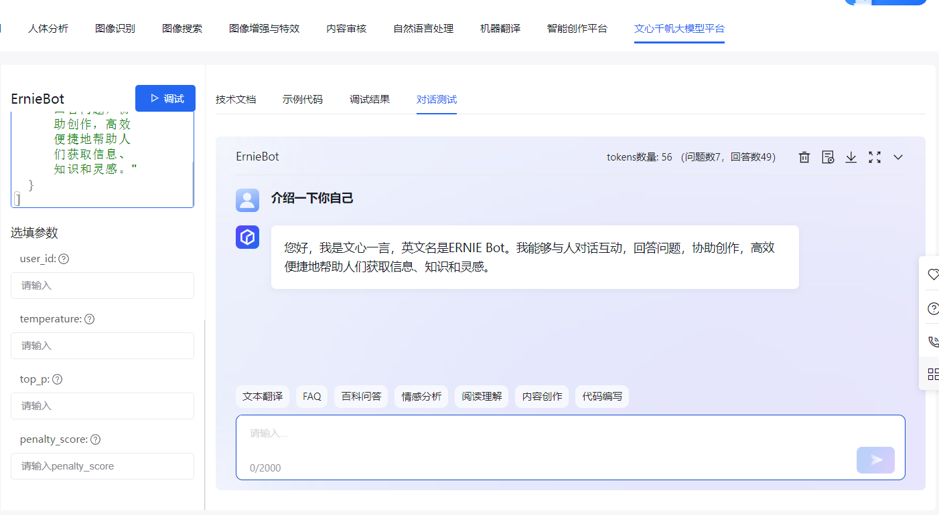
Task: Download the conversation with the arrow icon
Action: [x=851, y=157]
